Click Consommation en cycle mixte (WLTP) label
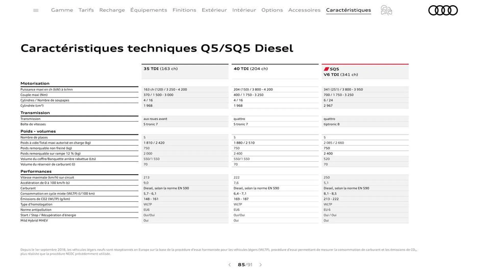490x275 pixels. click(57, 194)
